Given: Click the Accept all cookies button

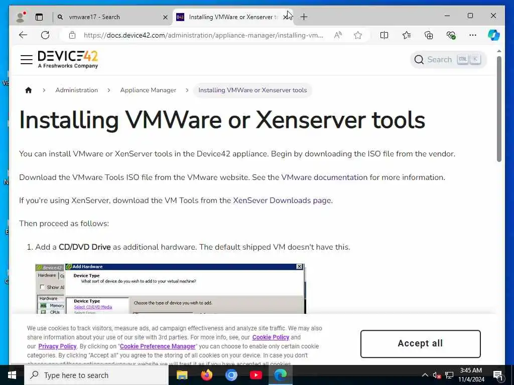Looking at the screenshot, I should click(420, 344).
